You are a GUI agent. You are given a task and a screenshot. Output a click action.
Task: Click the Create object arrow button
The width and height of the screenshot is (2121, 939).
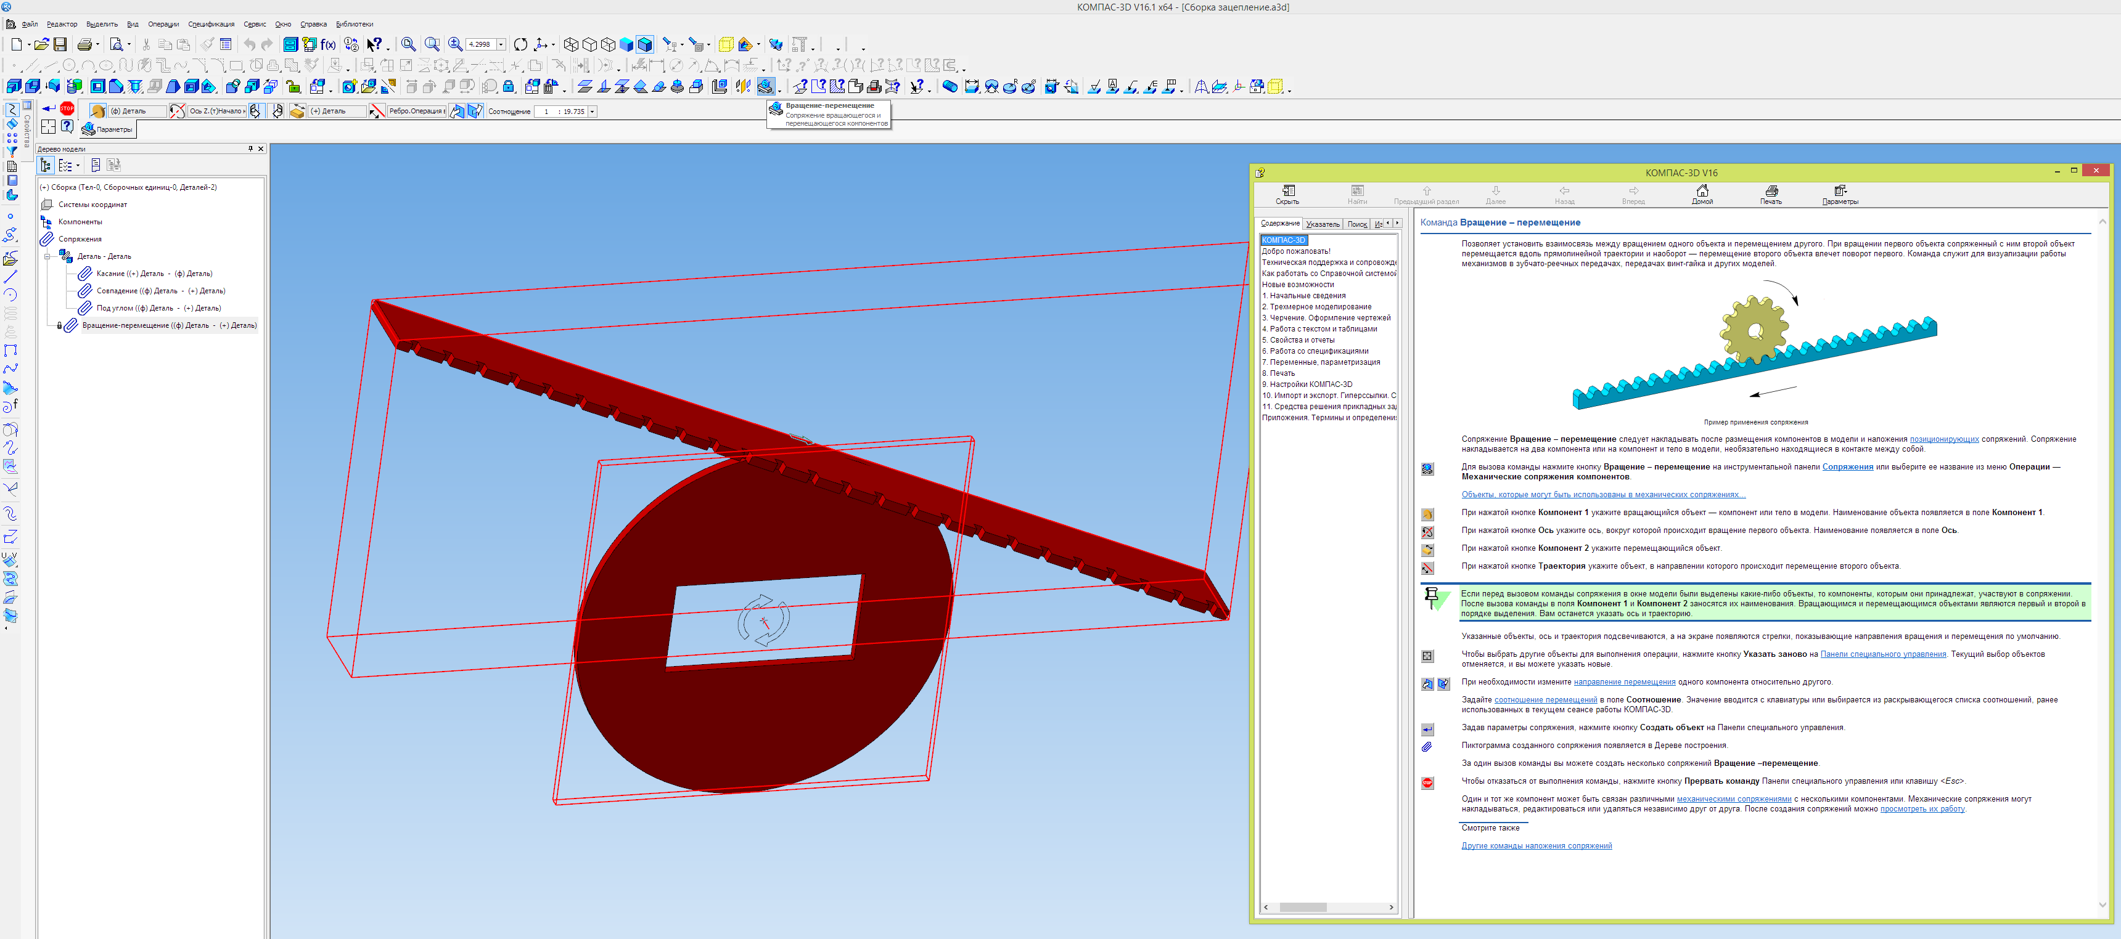pyautogui.click(x=49, y=108)
